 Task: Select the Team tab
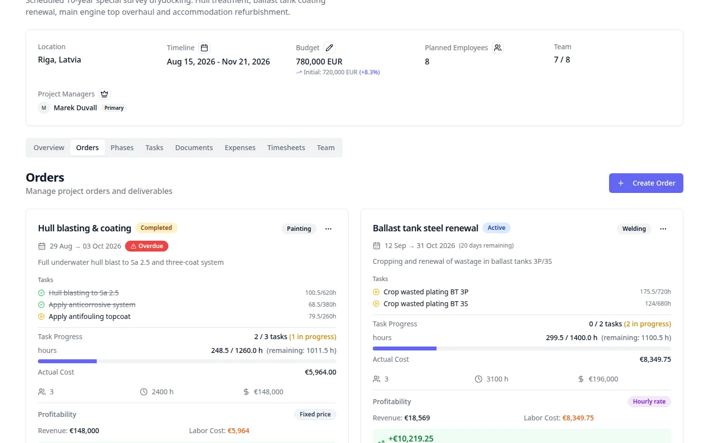(x=326, y=148)
